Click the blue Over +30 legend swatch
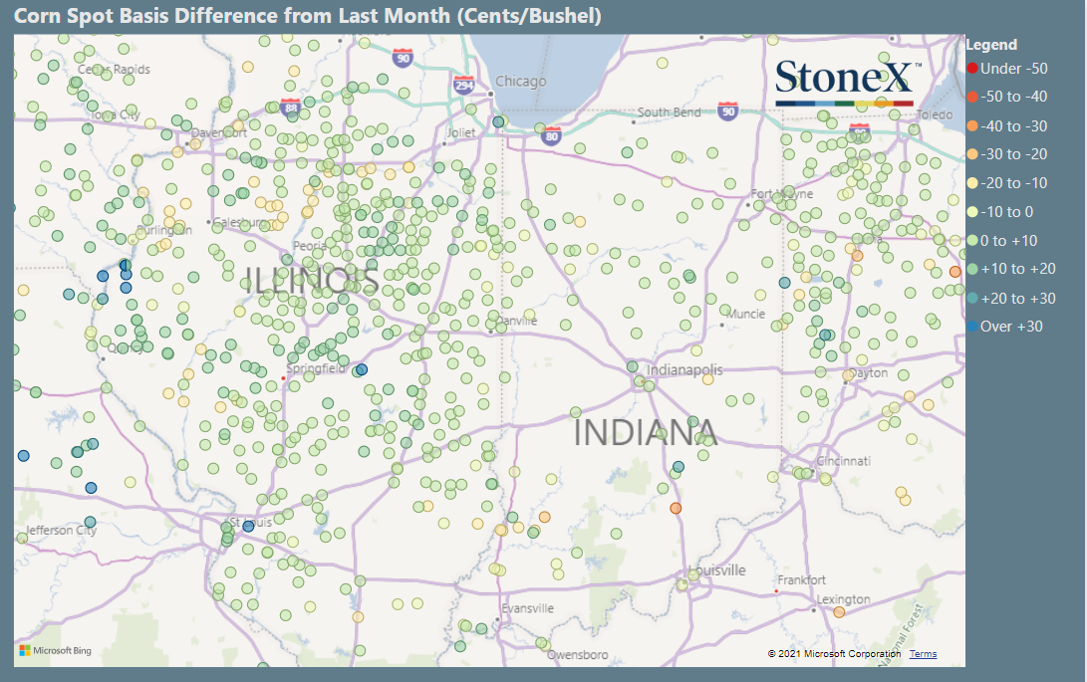Screen dimensions: 1087x682 [972, 326]
